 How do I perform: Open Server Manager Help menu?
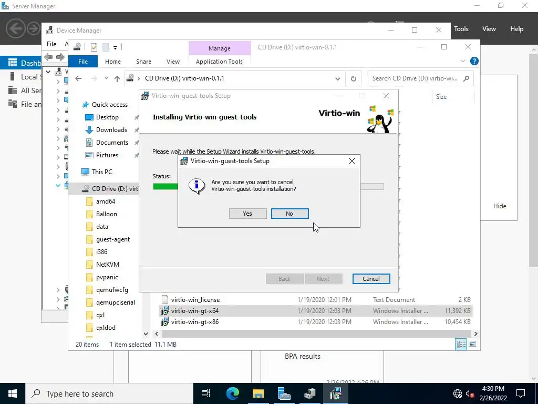(517, 29)
